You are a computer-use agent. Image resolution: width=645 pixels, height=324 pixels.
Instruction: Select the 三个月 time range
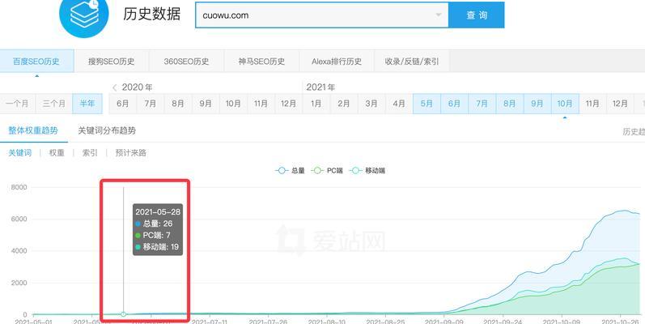[x=54, y=104]
